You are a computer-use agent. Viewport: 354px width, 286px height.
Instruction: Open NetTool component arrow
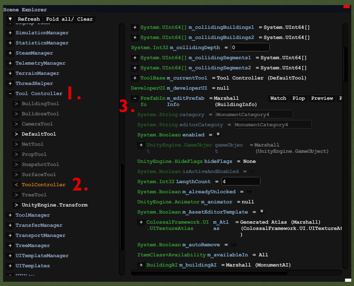tap(16, 144)
